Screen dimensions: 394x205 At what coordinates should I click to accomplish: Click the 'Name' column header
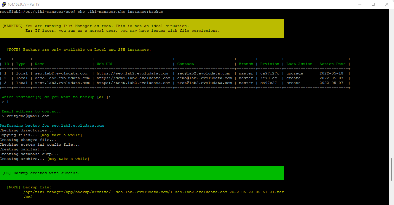pyautogui.click(x=40, y=64)
